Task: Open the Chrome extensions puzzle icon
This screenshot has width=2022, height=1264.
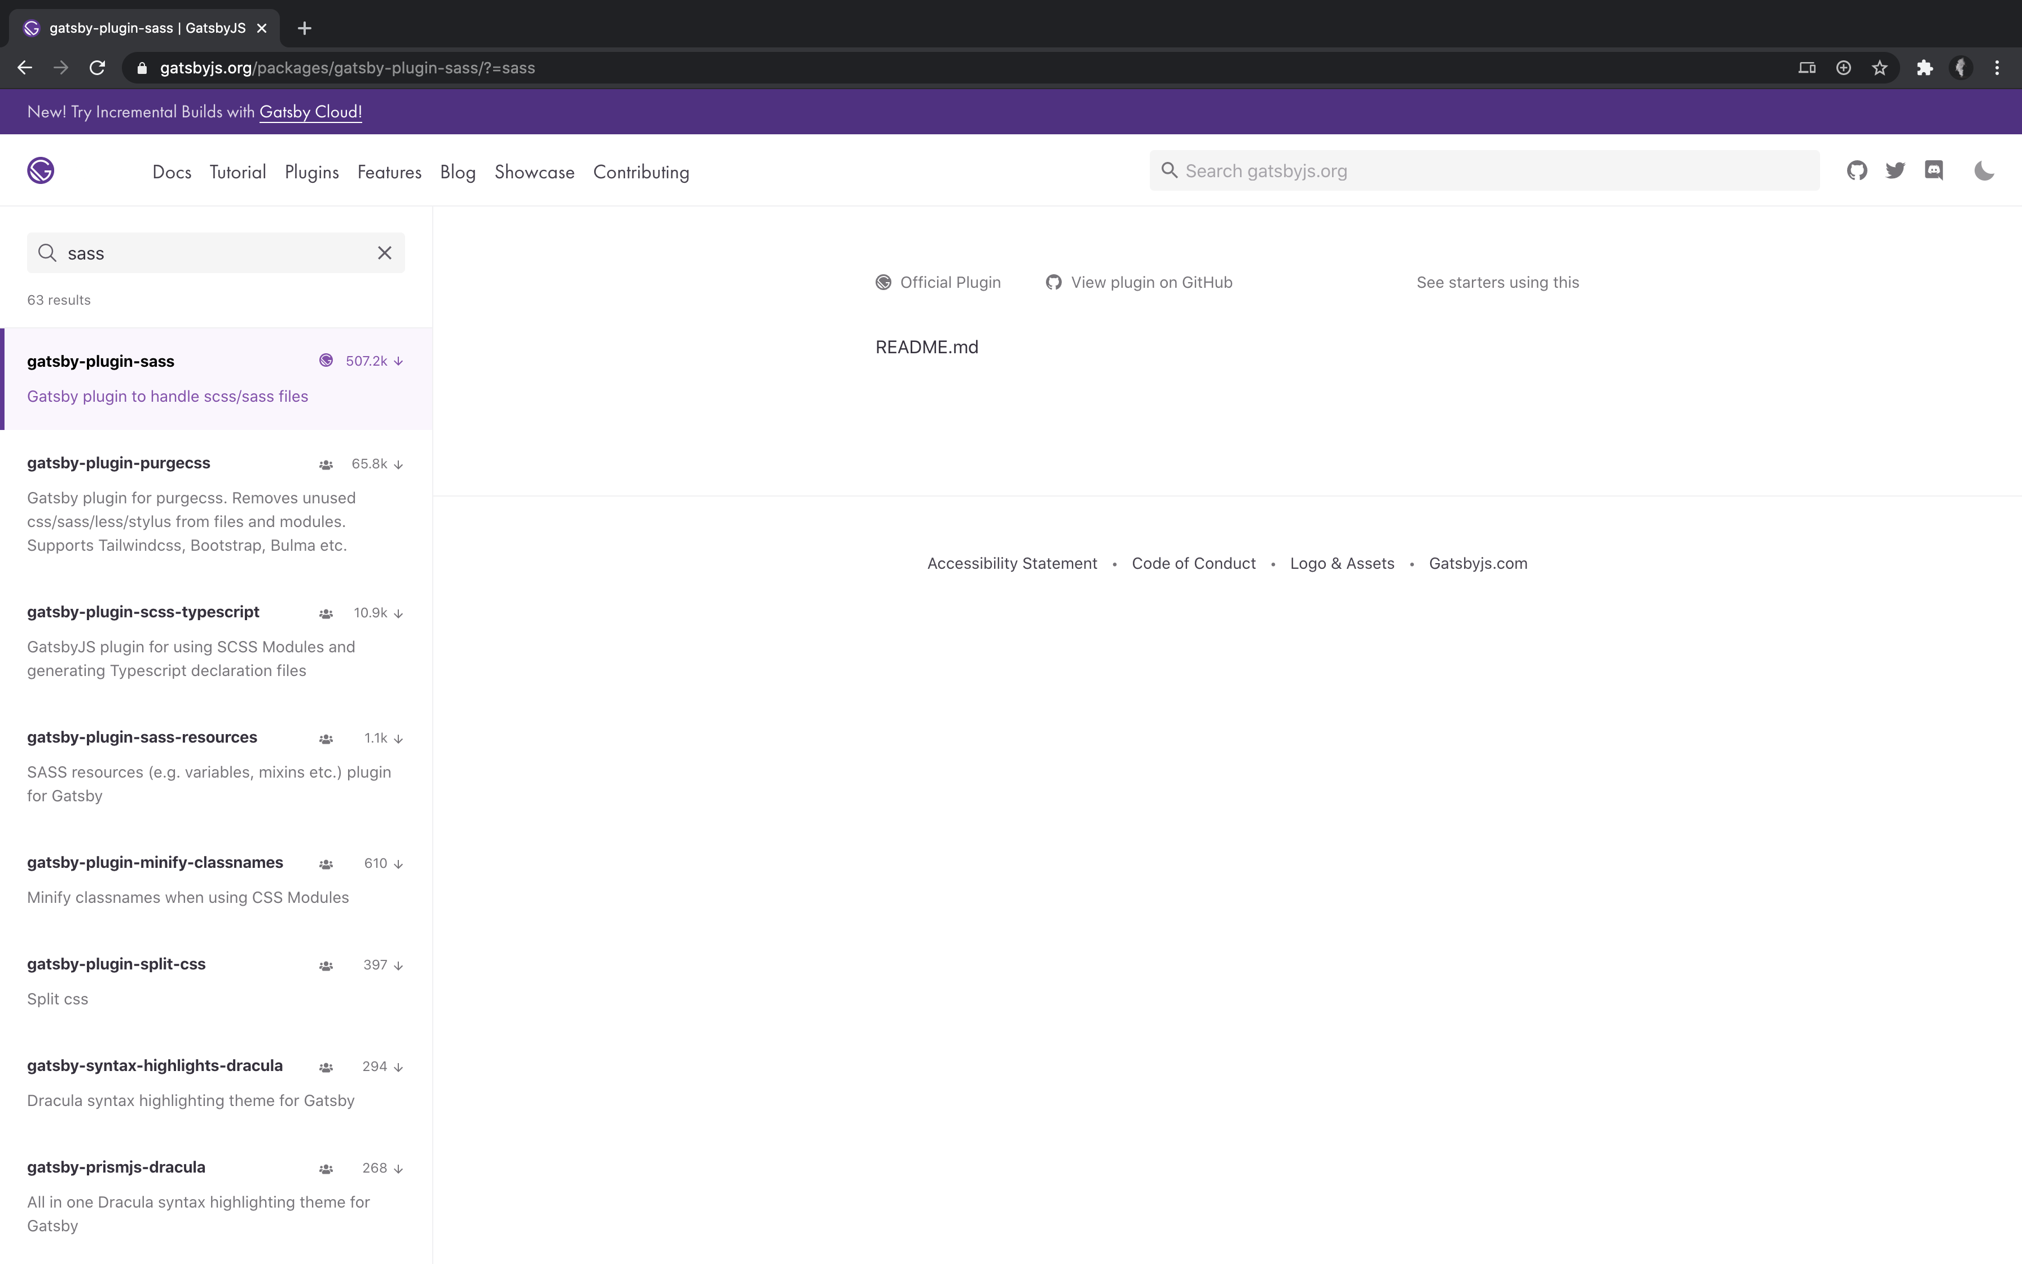Action: (x=1924, y=68)
